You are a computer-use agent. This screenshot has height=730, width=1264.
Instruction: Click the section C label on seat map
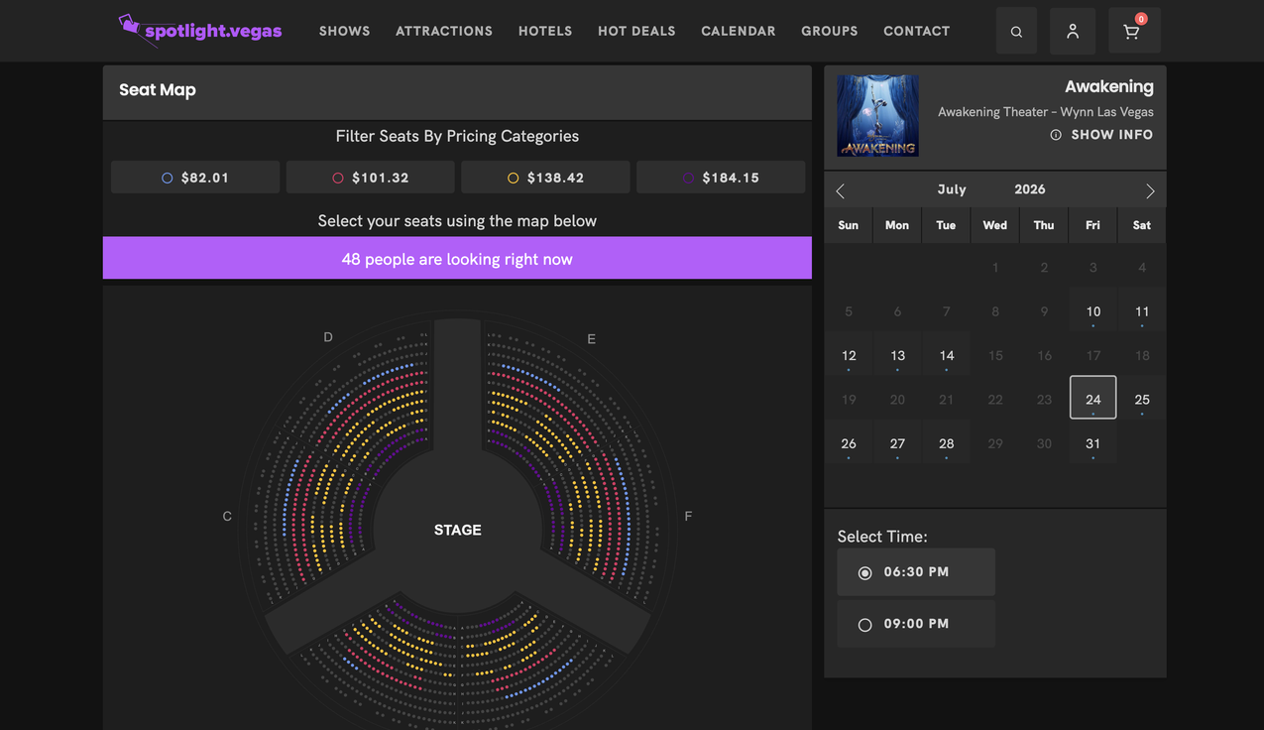(227, 516)
